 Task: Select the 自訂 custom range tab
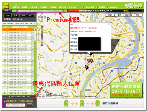click(31, 15)
